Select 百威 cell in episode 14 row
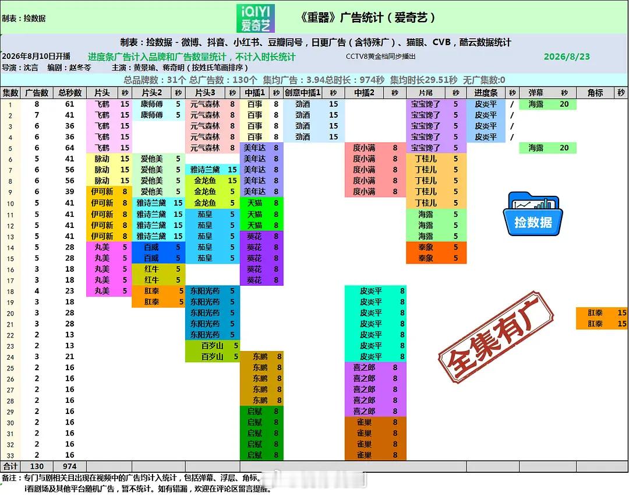The height and width of the screenshot is (495, 629). 151,247
